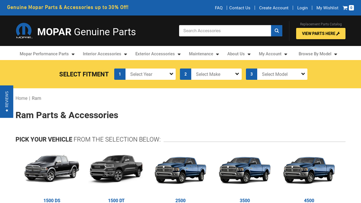Click the 2500 model link

click(x=180, y=200)
